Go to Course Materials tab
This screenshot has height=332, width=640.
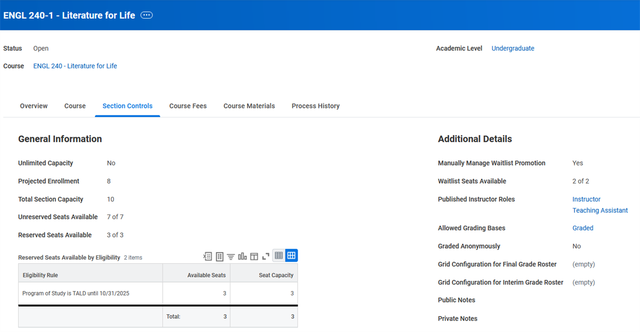pos(249,106)
